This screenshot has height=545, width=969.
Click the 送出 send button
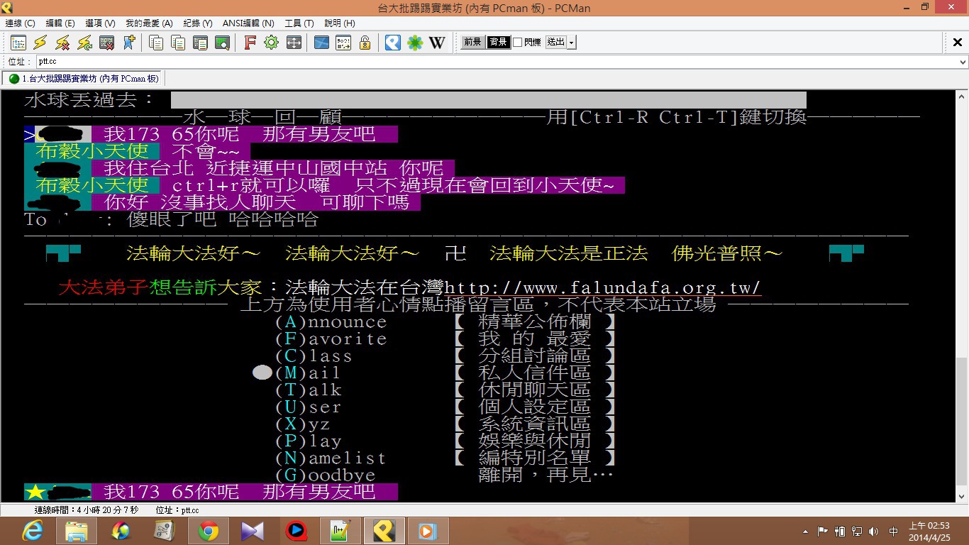556,43
